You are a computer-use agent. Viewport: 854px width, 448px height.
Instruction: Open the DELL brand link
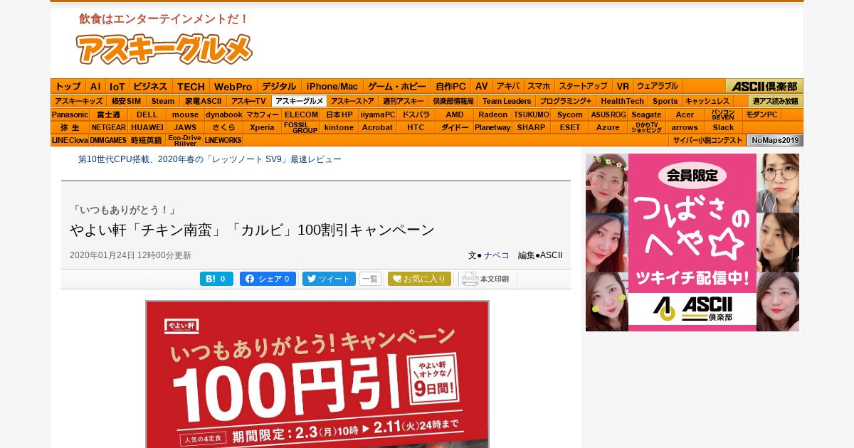point(147,114)
